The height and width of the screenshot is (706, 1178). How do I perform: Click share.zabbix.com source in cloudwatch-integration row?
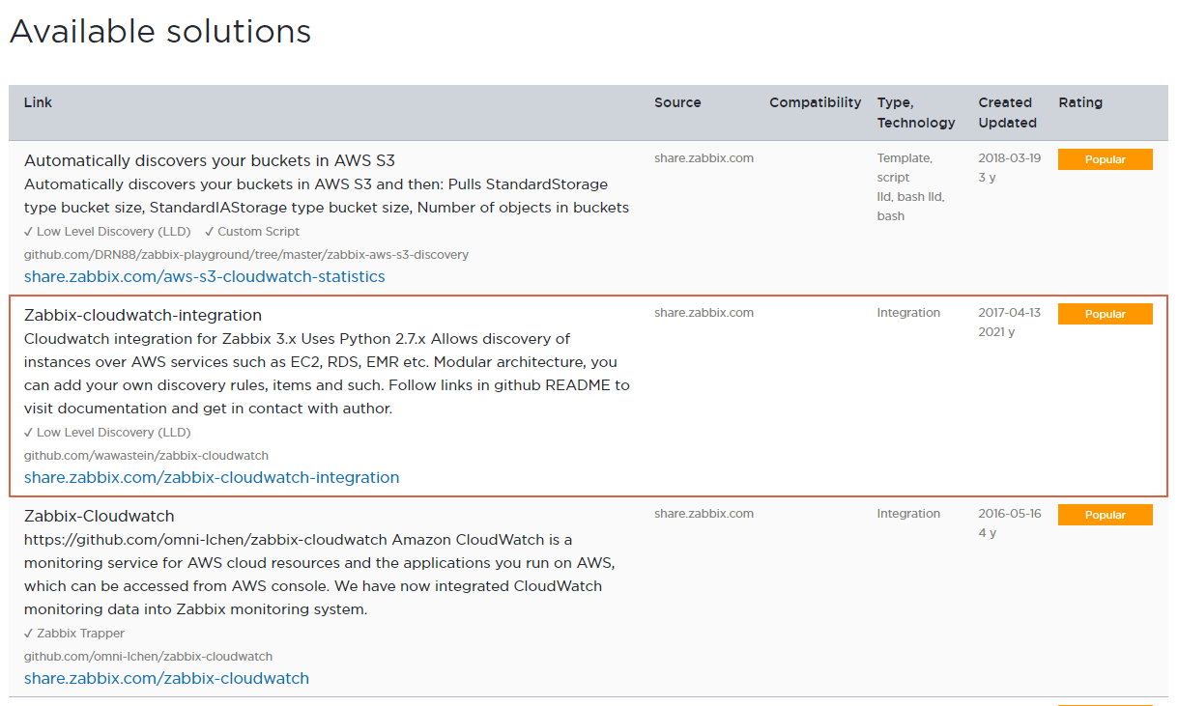click(704, 313)
